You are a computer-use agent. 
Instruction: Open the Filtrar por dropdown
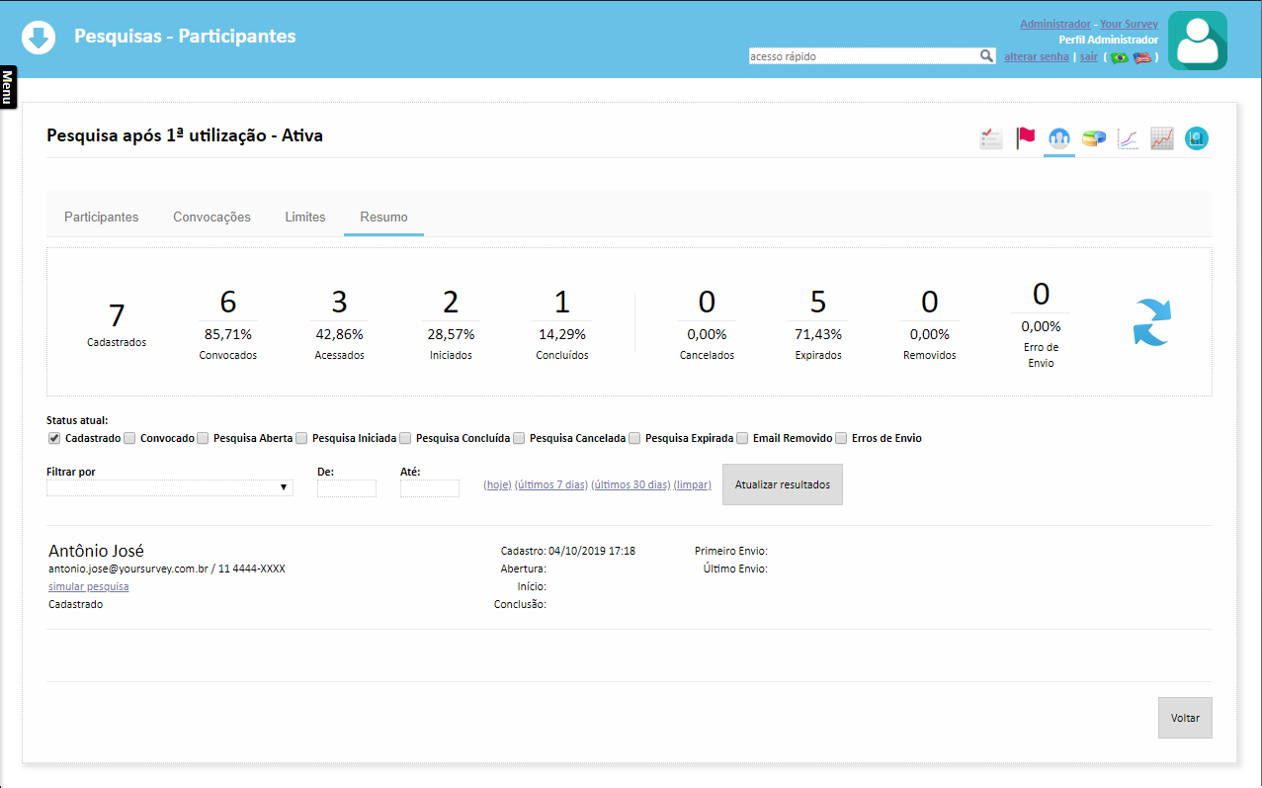coord(170,487)
